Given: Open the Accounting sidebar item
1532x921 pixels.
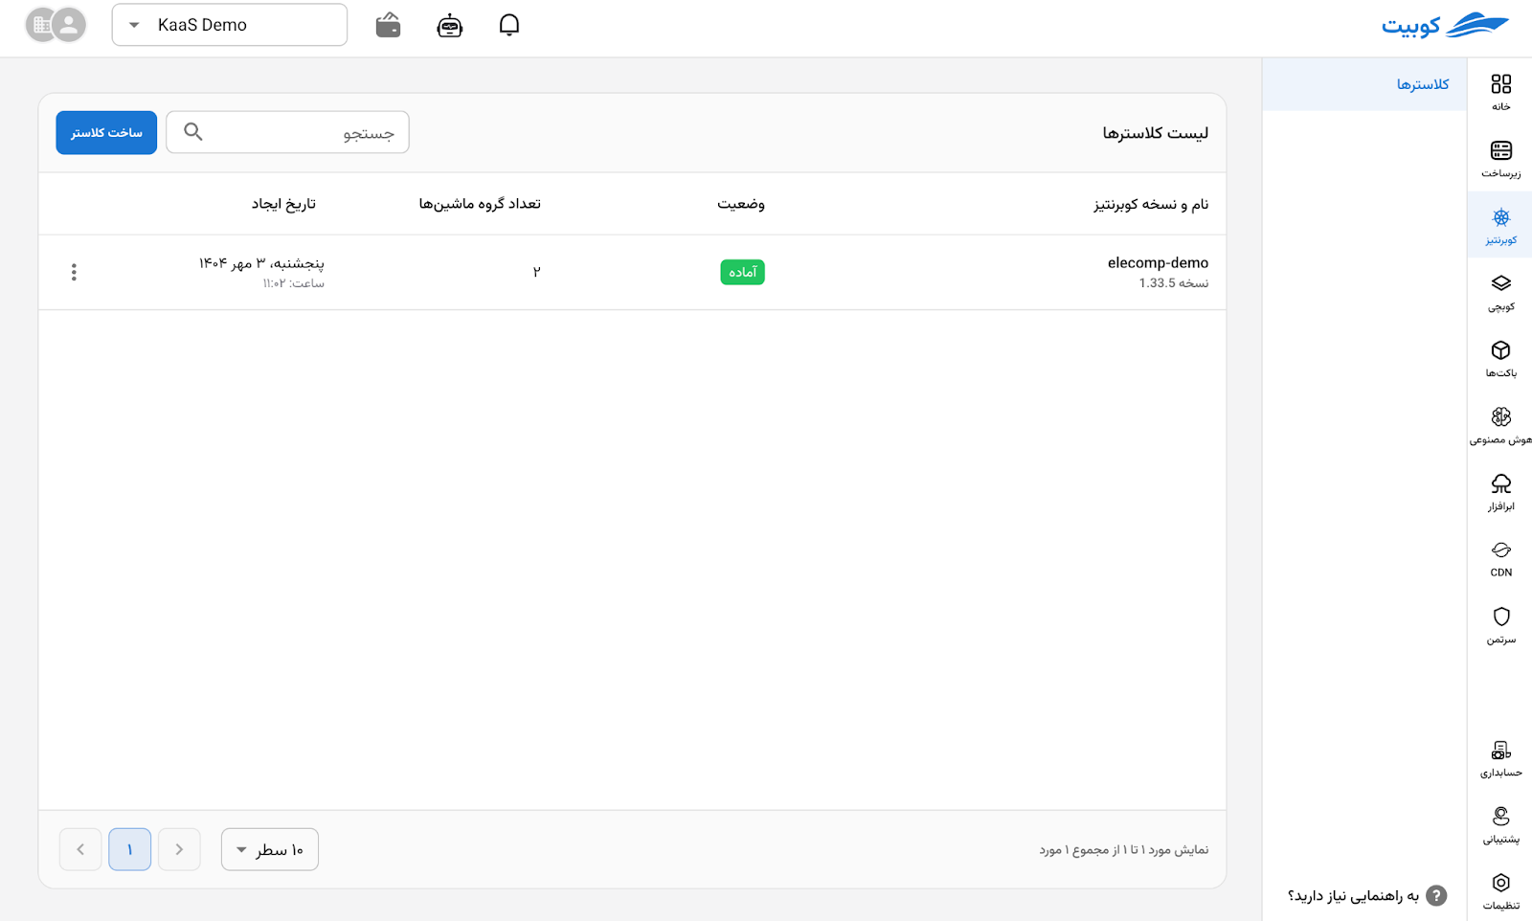Looking at the screenshot, I should point(1500,757).
